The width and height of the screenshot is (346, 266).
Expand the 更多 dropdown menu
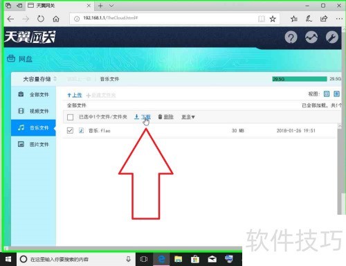tap(188, 117)
